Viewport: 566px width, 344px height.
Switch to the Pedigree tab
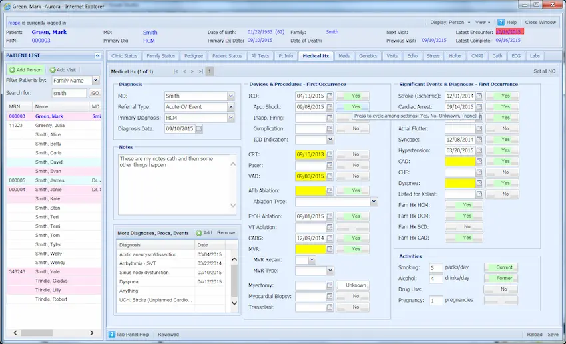coord(194,56)
